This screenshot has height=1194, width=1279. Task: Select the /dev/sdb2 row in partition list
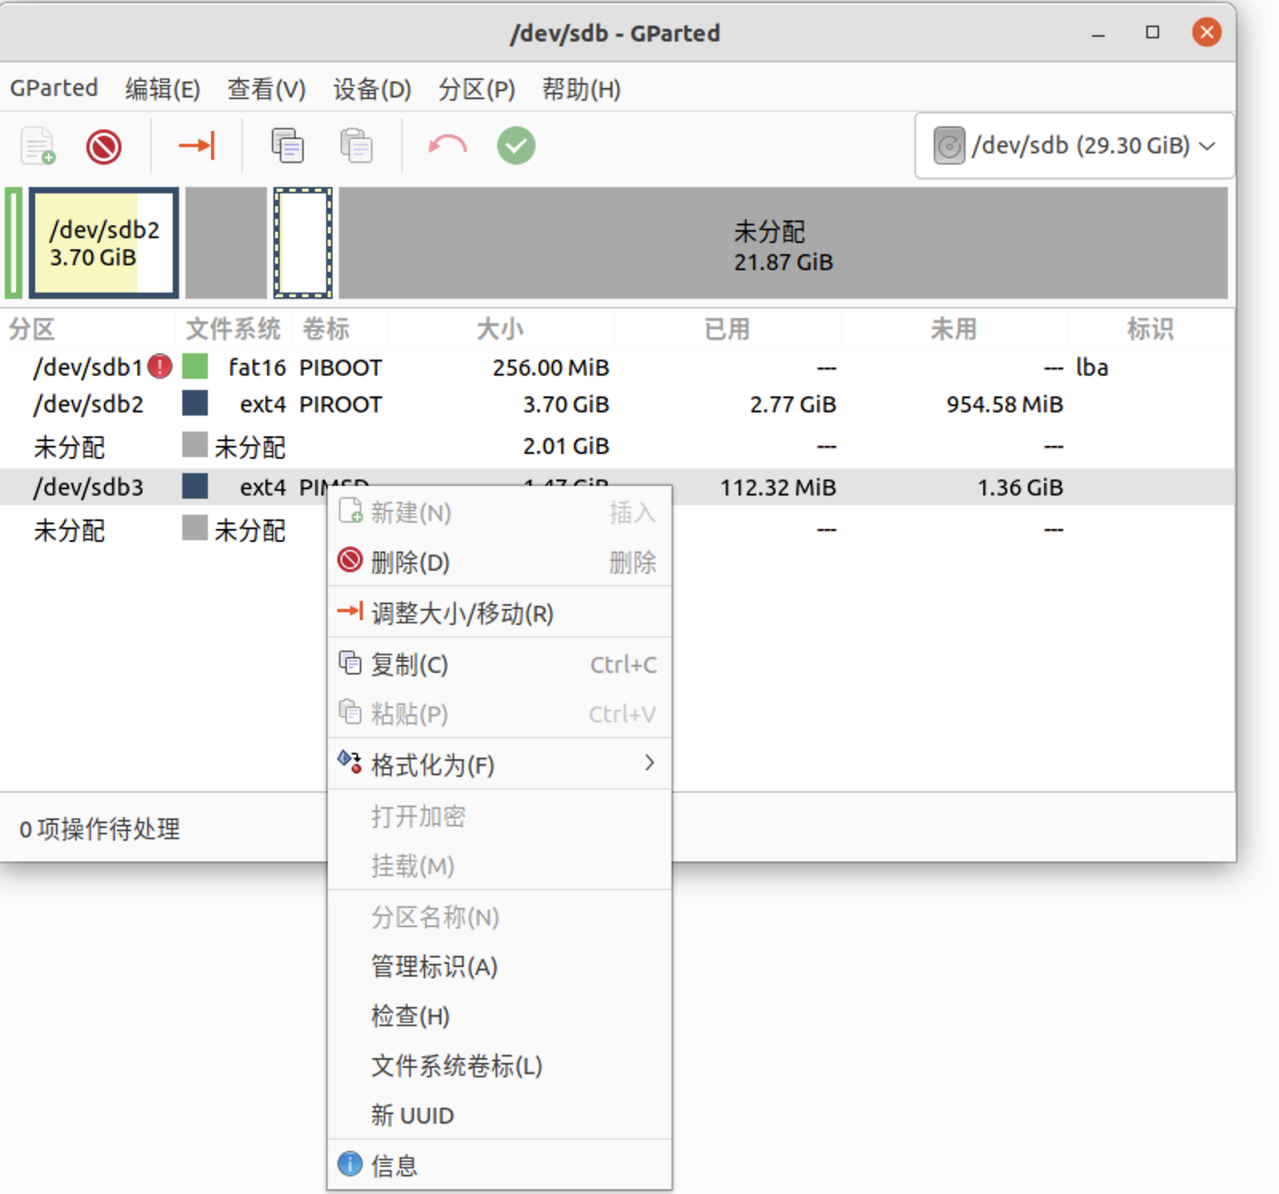pos(88,405)
